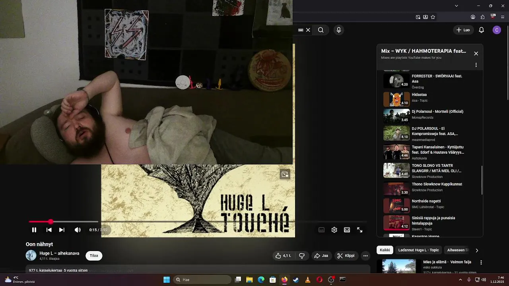Toggle subtitles on the video player
The image size is (509, 286).
(x=321, y=230)
